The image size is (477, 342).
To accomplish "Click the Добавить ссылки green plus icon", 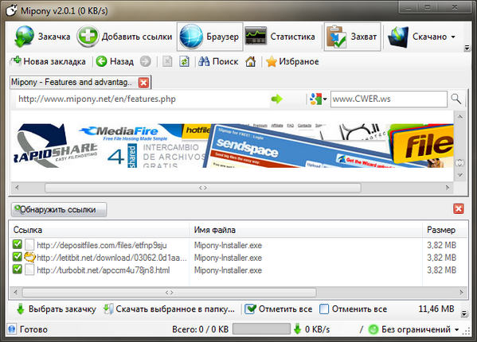I will 88,37.
